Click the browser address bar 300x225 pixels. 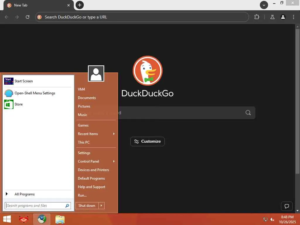tap(142, 17)
